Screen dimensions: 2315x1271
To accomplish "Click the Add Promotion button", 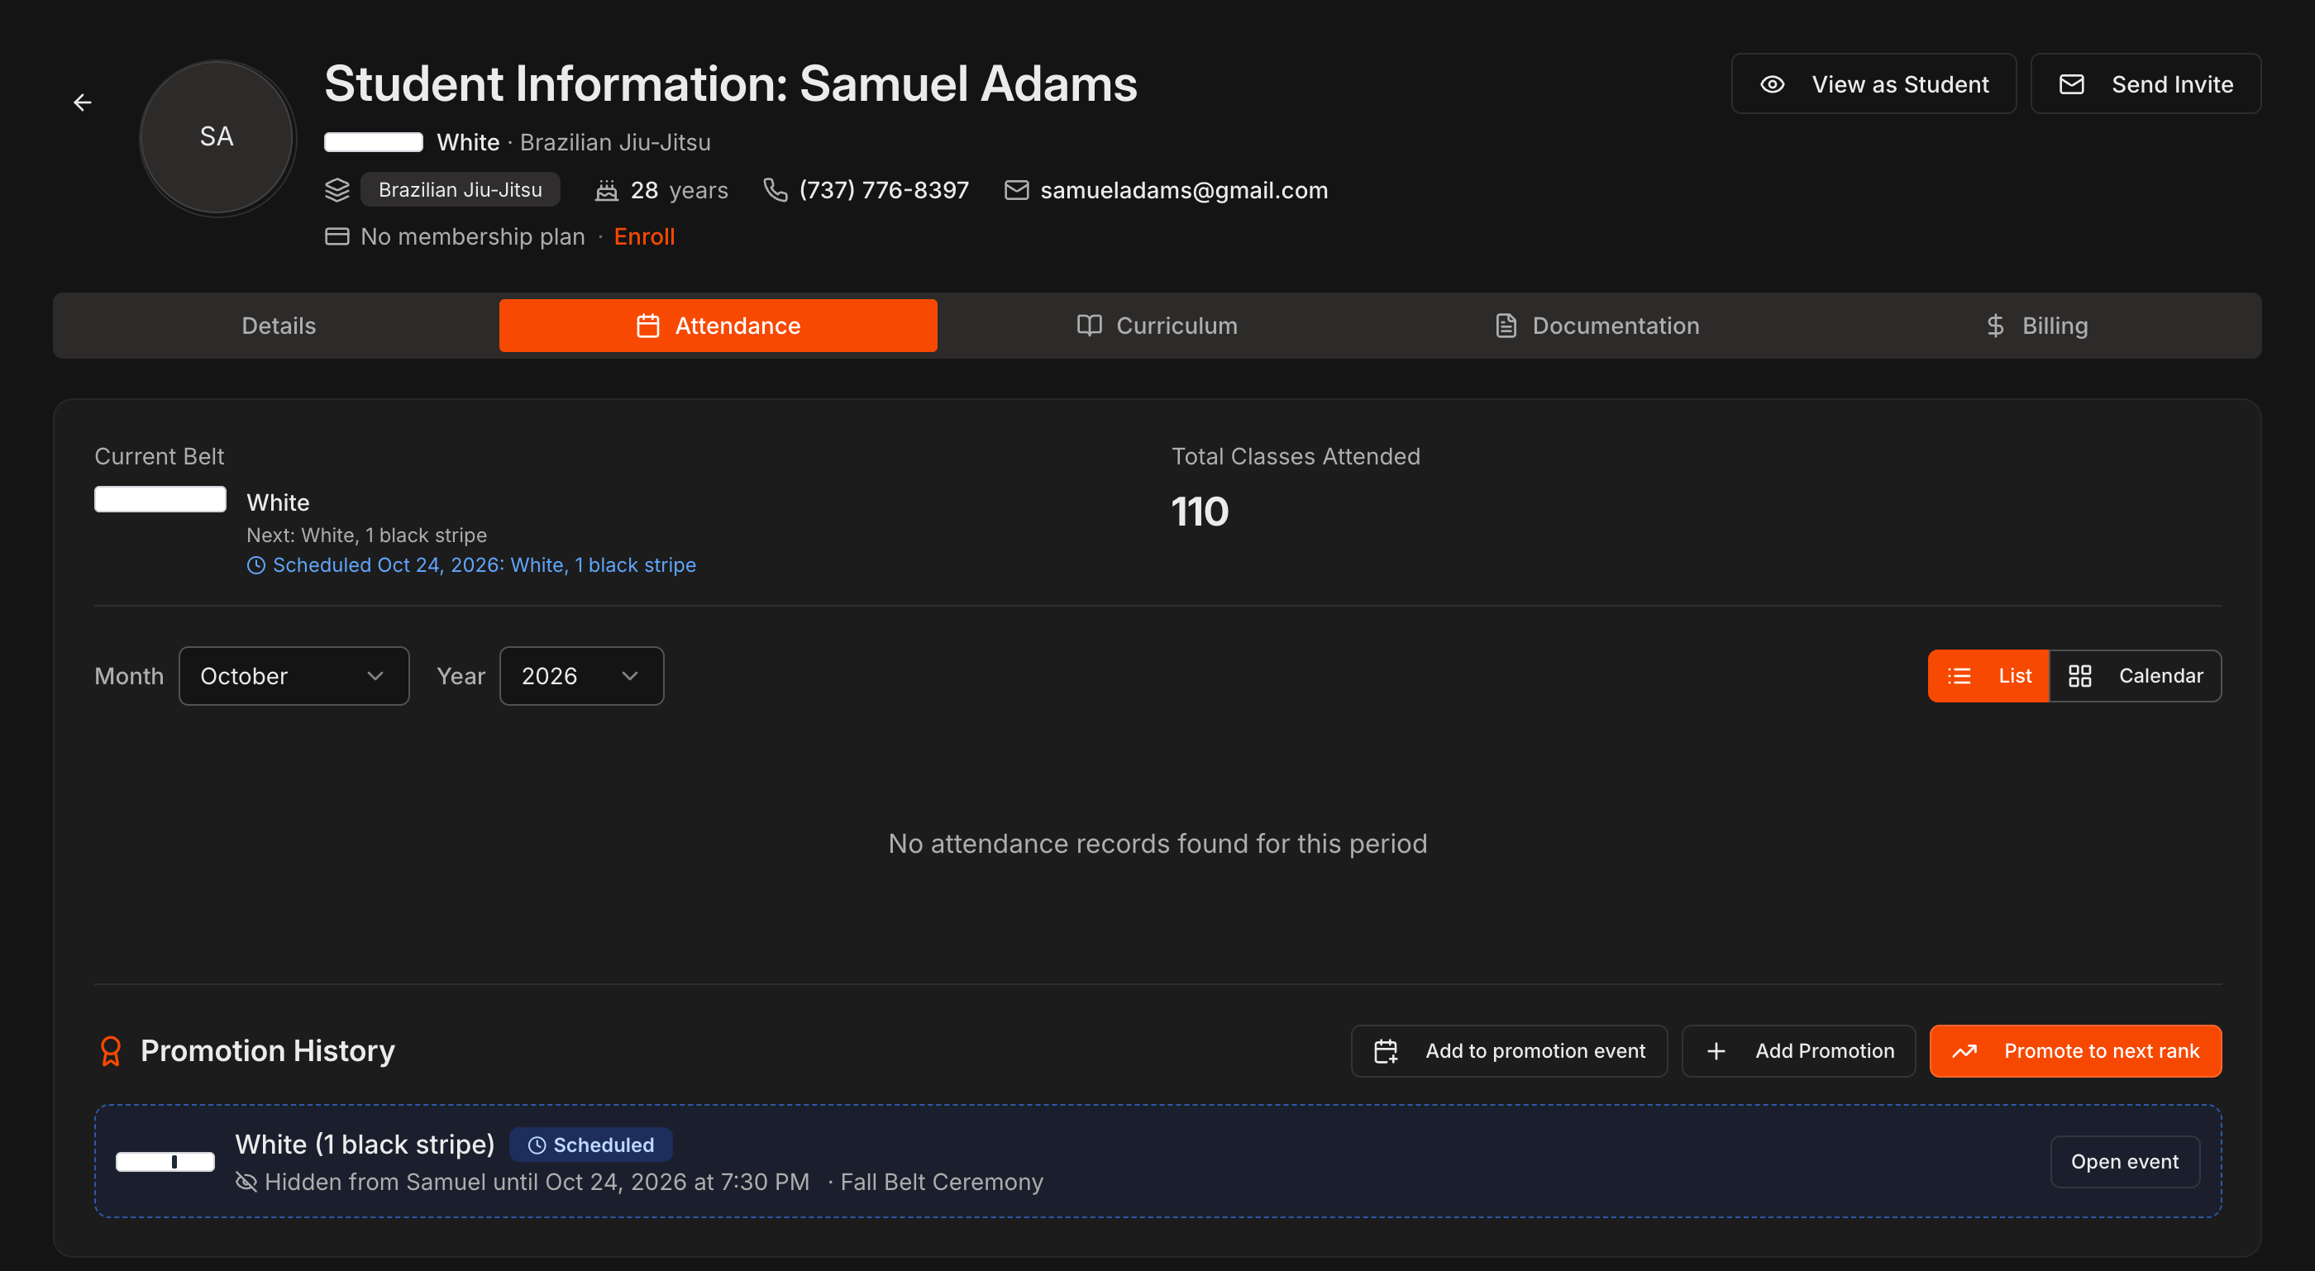I will 1798,1051.
